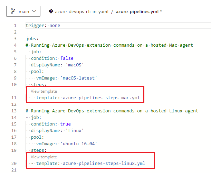Click View template link above line 20

(x=44, y=157)
